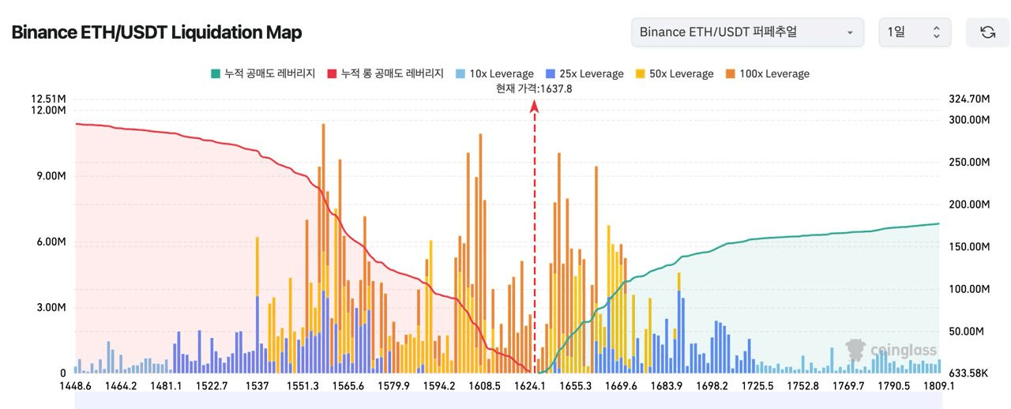
Task: Click the range slider bar below chart
Action: pyautogui.click(x=505, y=402)
